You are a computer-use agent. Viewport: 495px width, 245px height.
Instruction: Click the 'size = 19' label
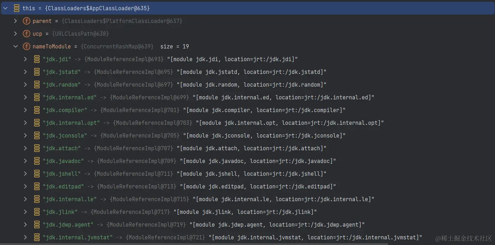click(174, 47)
